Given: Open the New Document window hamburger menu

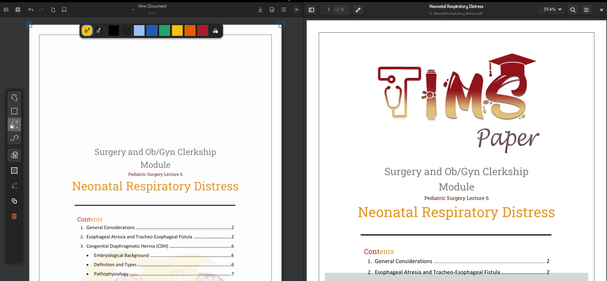Looking at the screenshot, I should (x=284, y=10).
